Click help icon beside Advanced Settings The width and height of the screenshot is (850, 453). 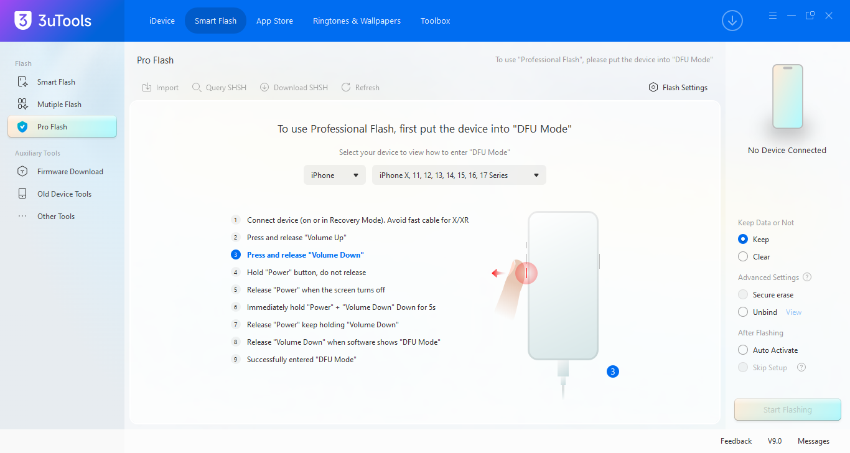click(807, 278)
